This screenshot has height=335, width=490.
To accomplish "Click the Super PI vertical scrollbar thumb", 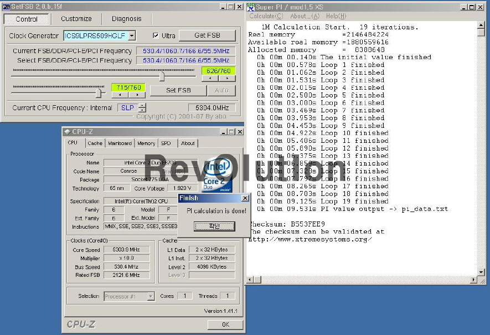I will click(x=481, y=32).
